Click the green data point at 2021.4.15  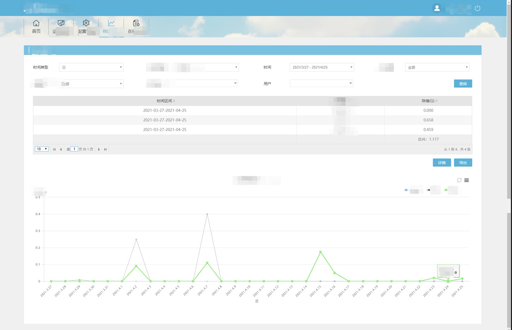(x=320, y=252)
